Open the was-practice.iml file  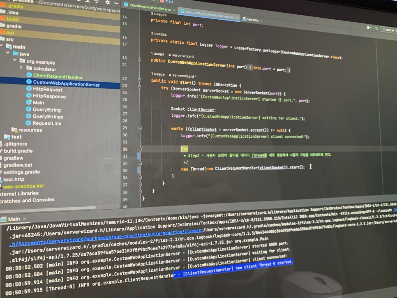coord(23,186)
